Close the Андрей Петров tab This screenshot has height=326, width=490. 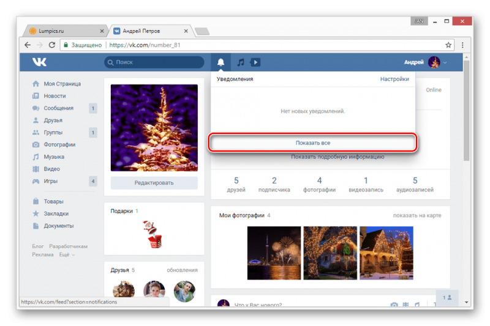(x=186, y=31)
